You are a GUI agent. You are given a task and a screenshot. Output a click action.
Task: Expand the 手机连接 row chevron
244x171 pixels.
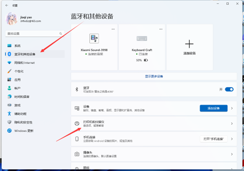click(x=232, y=139)
